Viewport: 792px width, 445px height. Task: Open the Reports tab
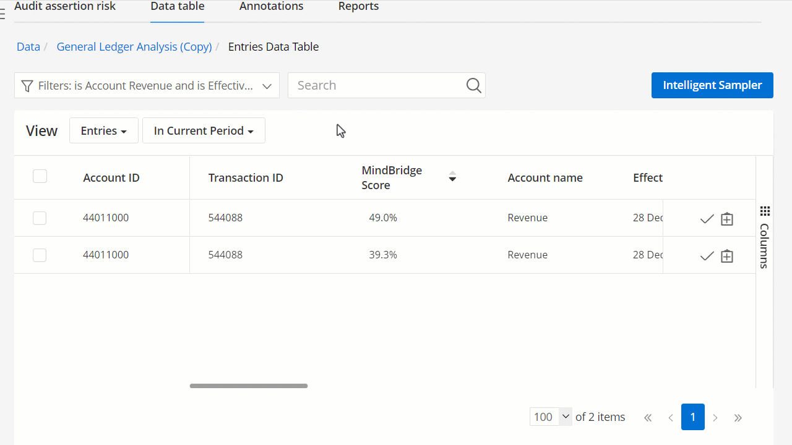tap(359, 6)
